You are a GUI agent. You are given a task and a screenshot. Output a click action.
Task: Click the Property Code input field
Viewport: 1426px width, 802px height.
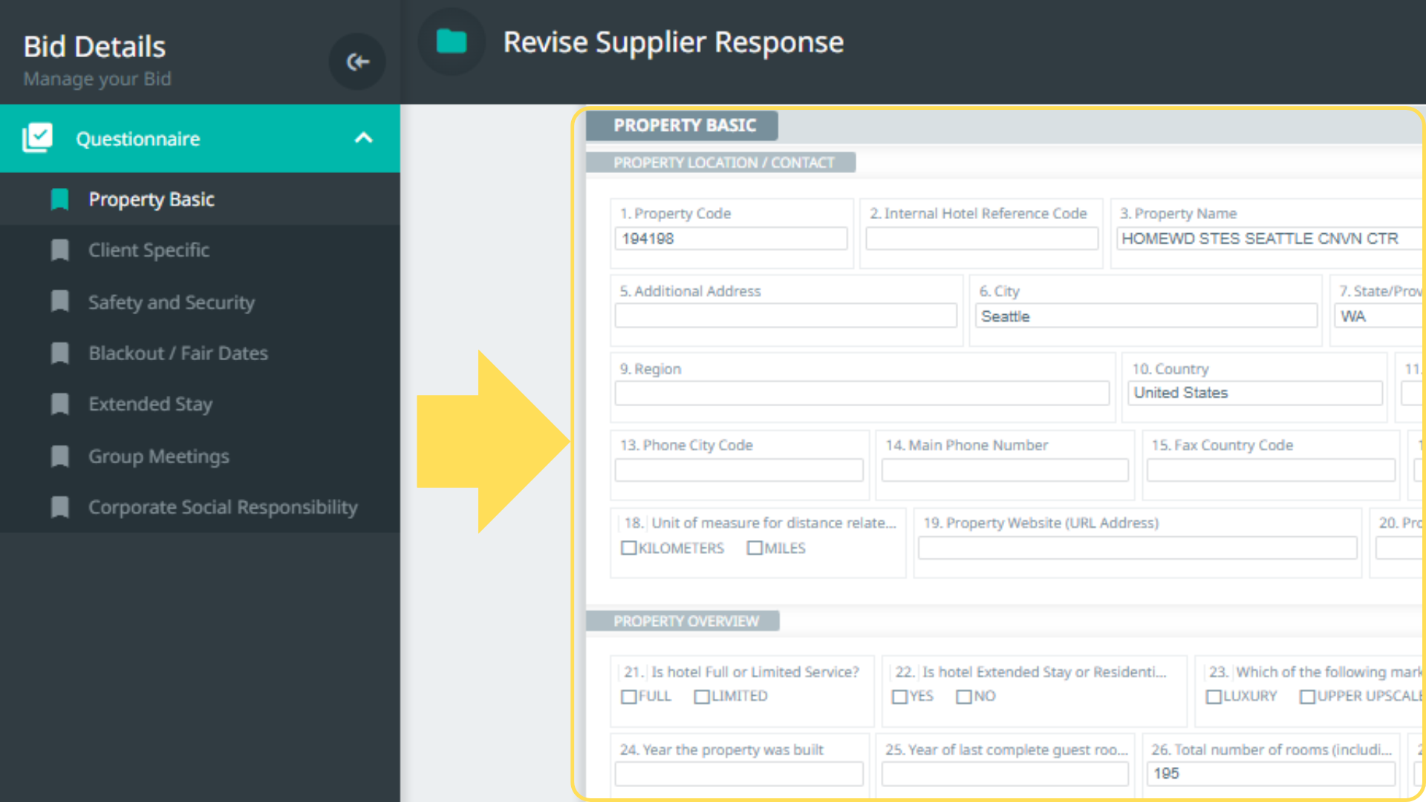[x=730, y=238]
